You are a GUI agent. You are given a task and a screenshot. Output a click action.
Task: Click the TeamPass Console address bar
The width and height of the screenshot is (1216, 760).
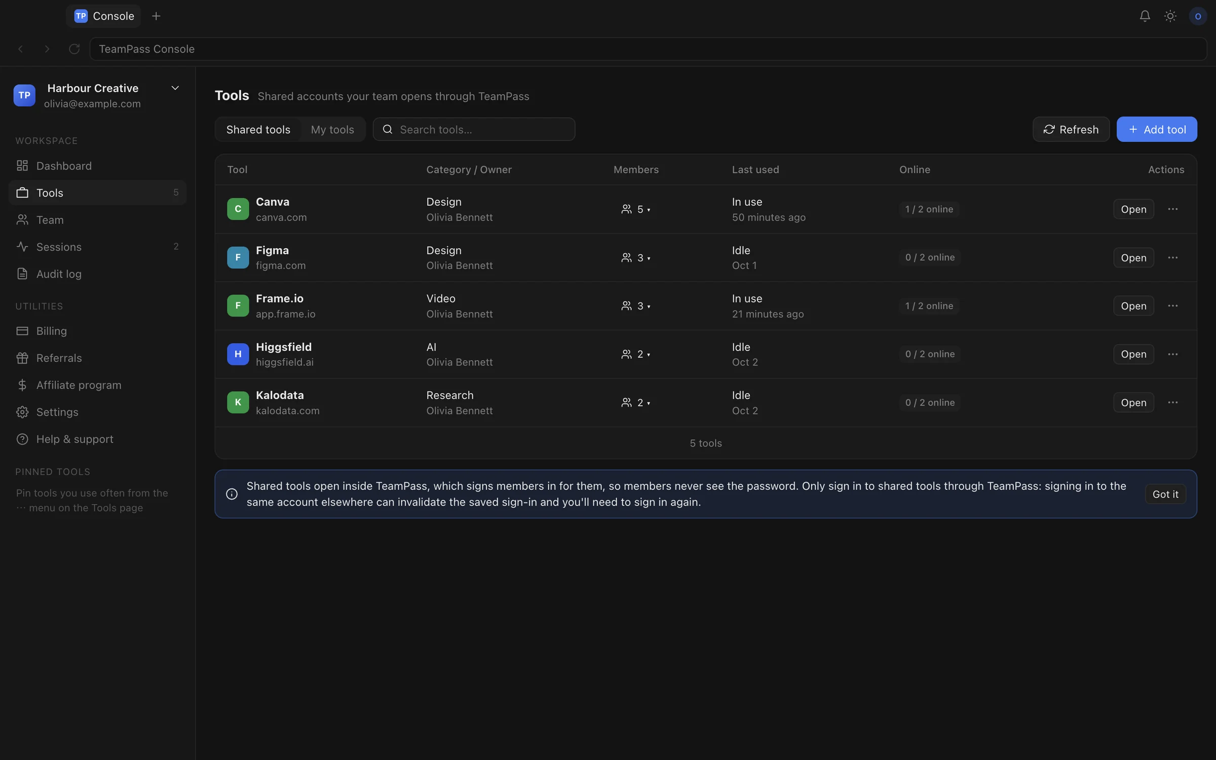coord(648,49)
